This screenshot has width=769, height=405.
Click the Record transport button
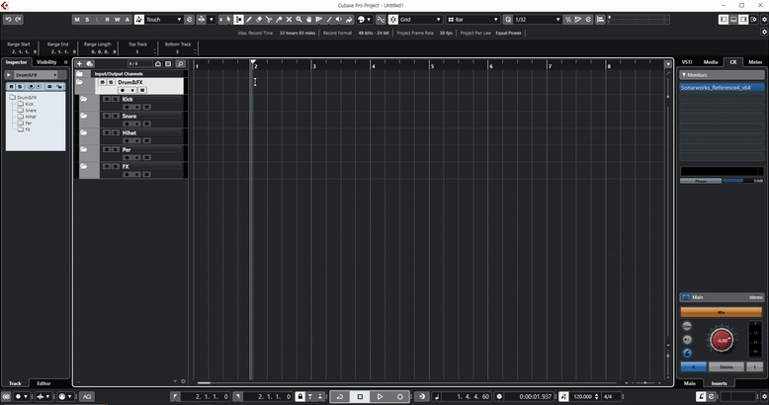[399, 397]
